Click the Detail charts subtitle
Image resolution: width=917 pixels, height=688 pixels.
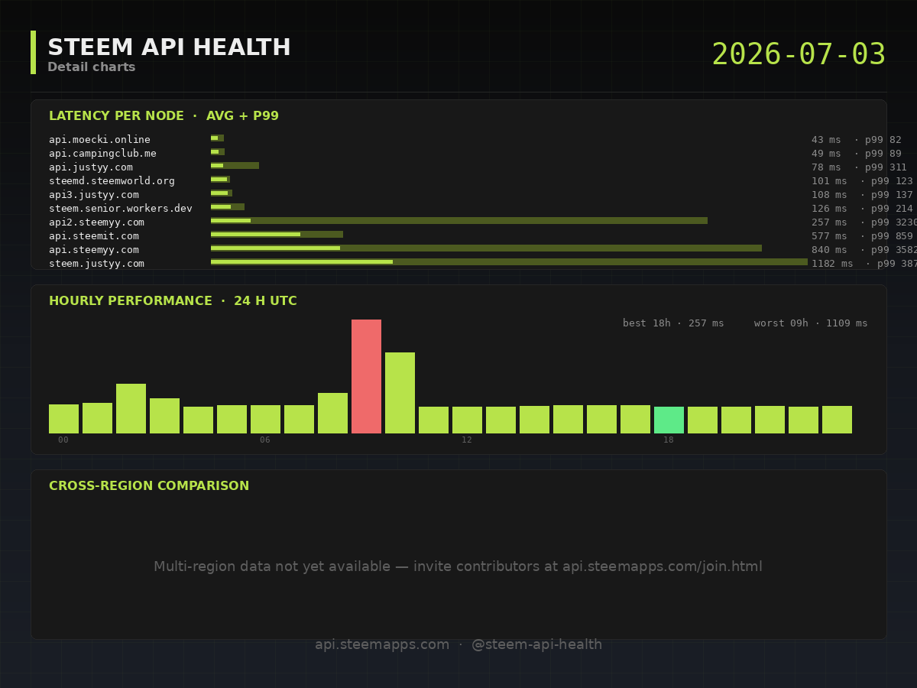click(91, 67)
